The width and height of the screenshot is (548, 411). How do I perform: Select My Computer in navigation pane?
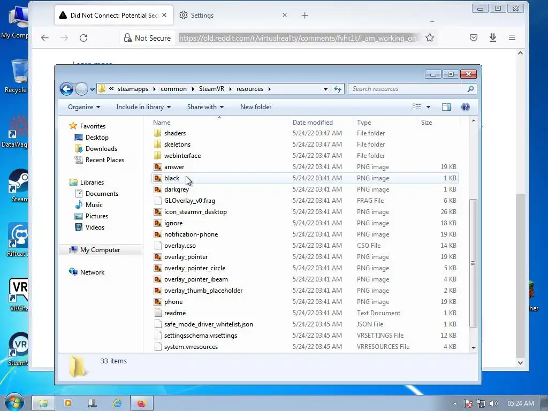tap(100, 250)
